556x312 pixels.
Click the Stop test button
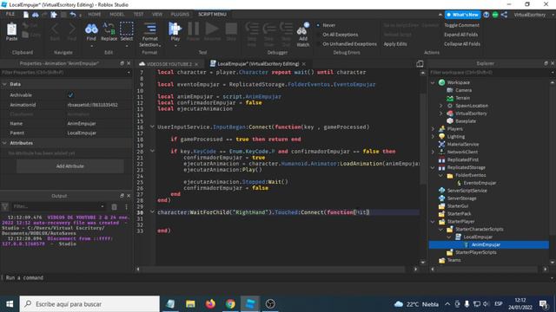click(231, 29)
